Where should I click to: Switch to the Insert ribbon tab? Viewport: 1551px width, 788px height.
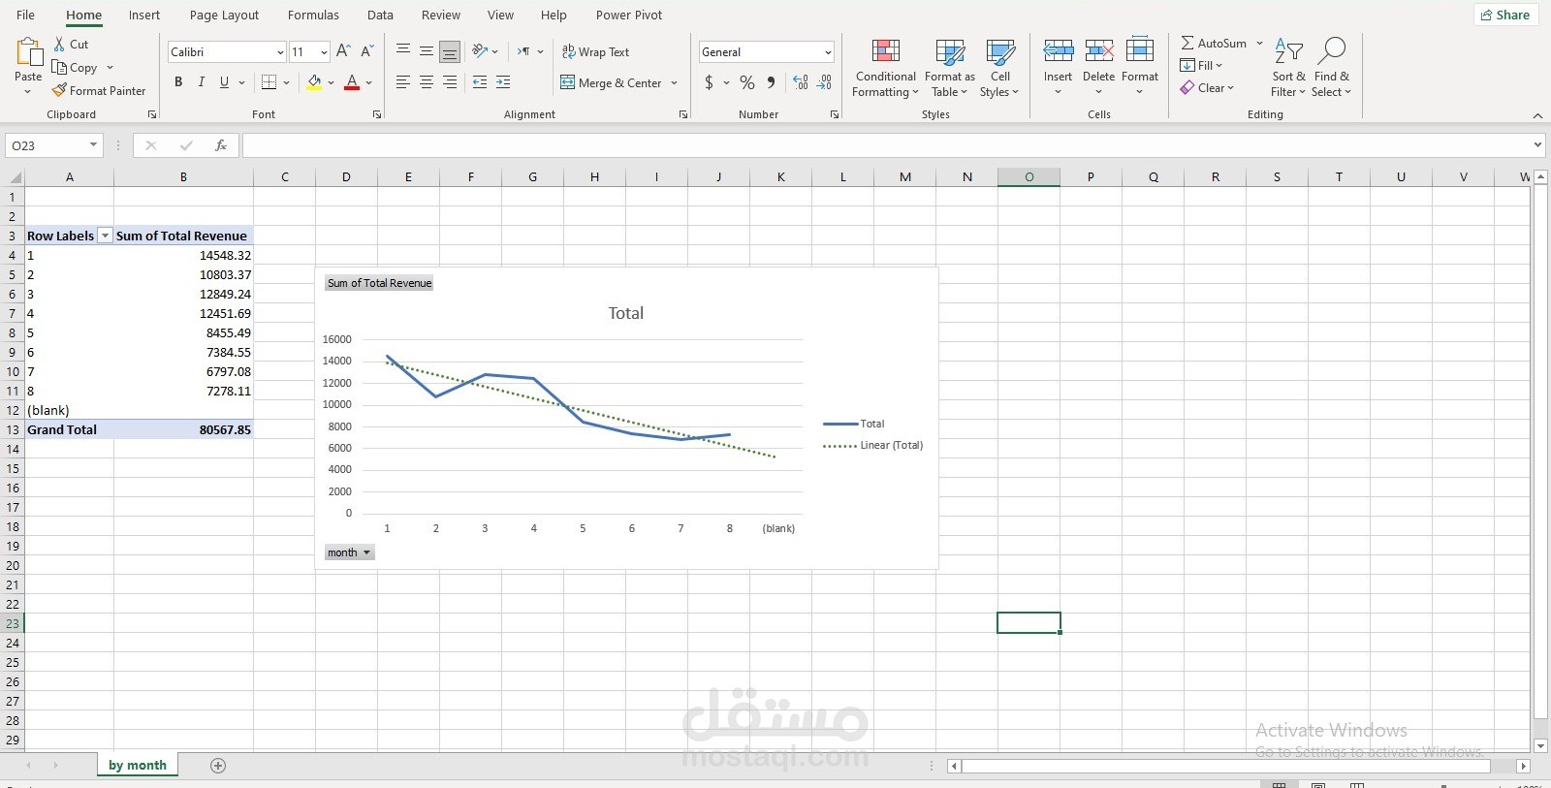[x=144, y=16]
